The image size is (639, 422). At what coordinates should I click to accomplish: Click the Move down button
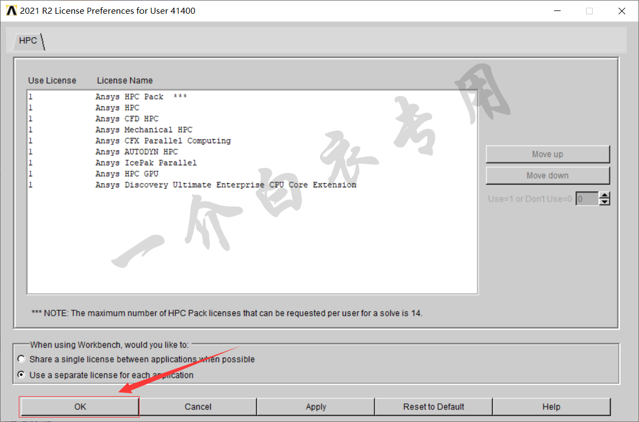pyautogui.click(x=548, y=175)
